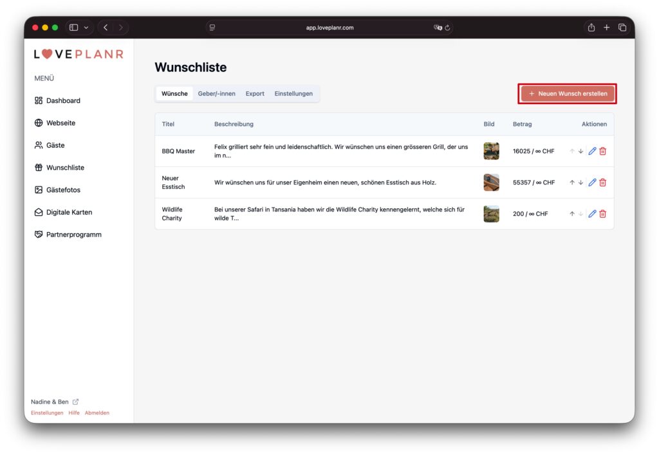Move Wildlife Charity wish up
659x455 pixels.
click(571, 214)
